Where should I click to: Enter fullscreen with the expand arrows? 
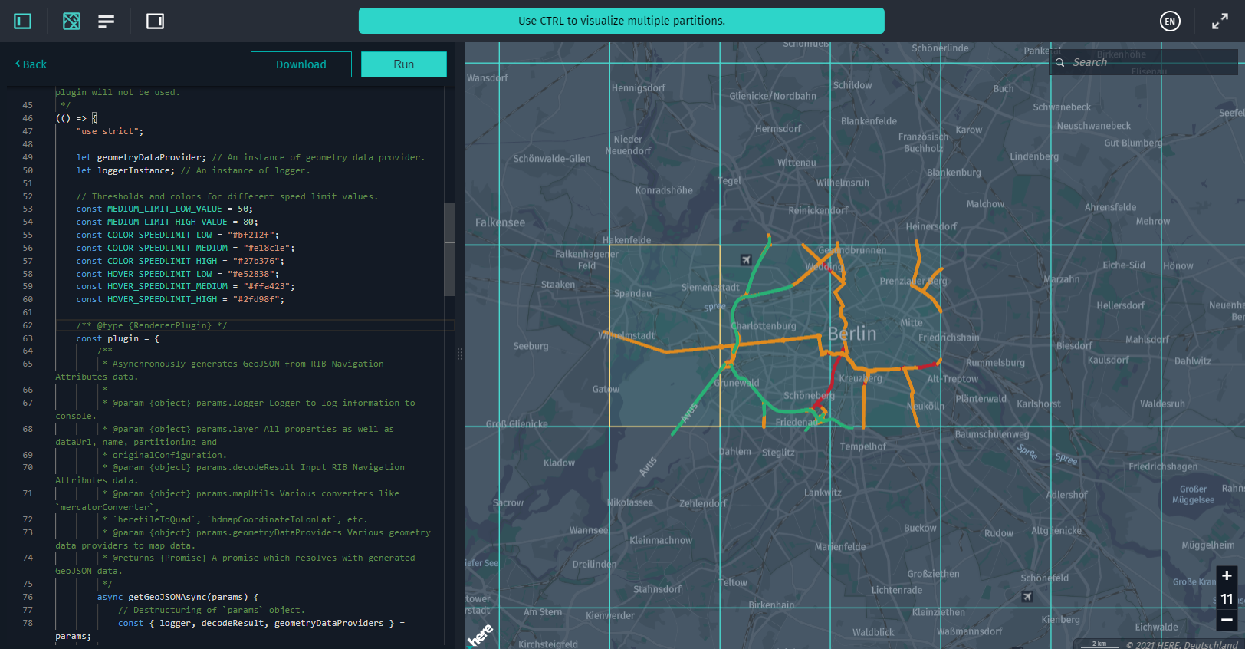coord(1220,21)
